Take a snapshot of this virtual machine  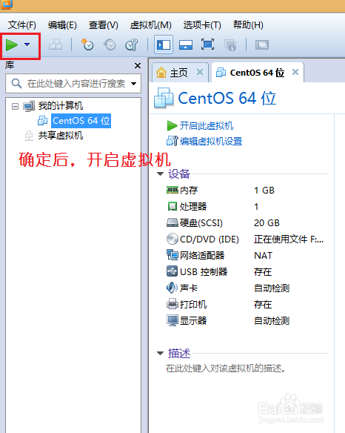tap(87, 44)
